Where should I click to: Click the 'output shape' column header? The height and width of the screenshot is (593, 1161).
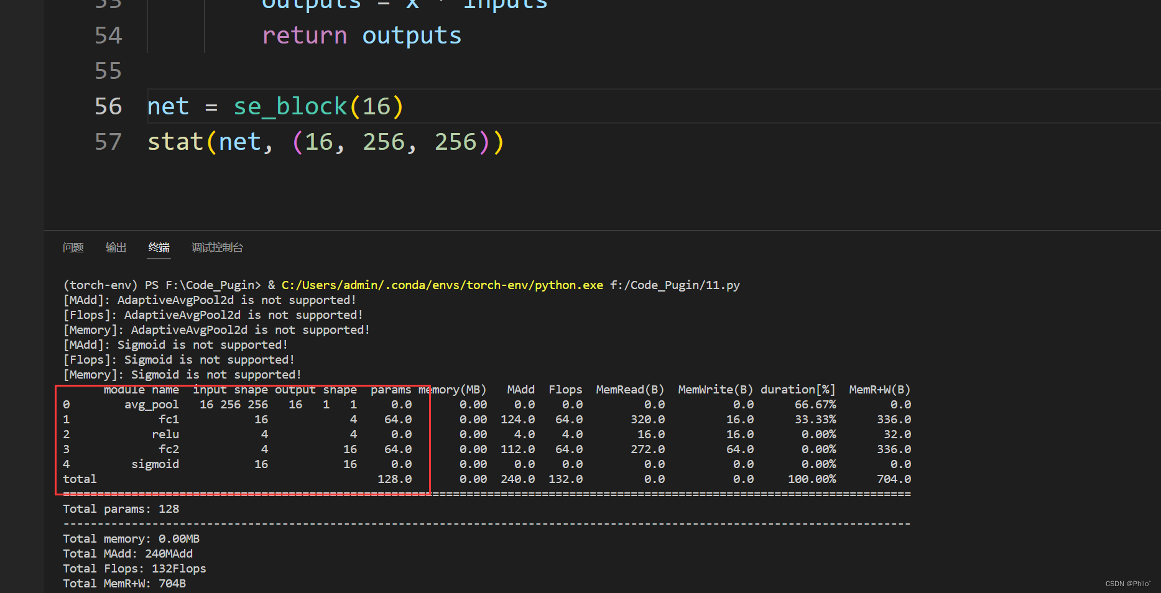pos(316,390)
